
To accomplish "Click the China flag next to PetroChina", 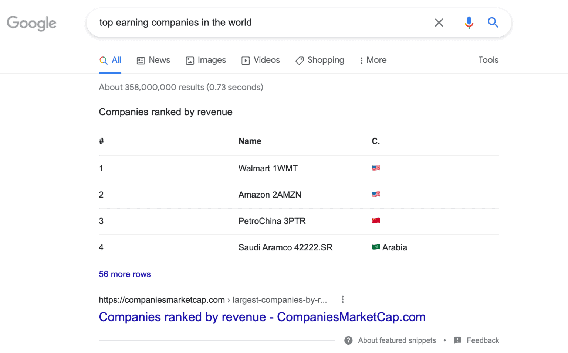I will pyautogui.click(x=376, y=220).
